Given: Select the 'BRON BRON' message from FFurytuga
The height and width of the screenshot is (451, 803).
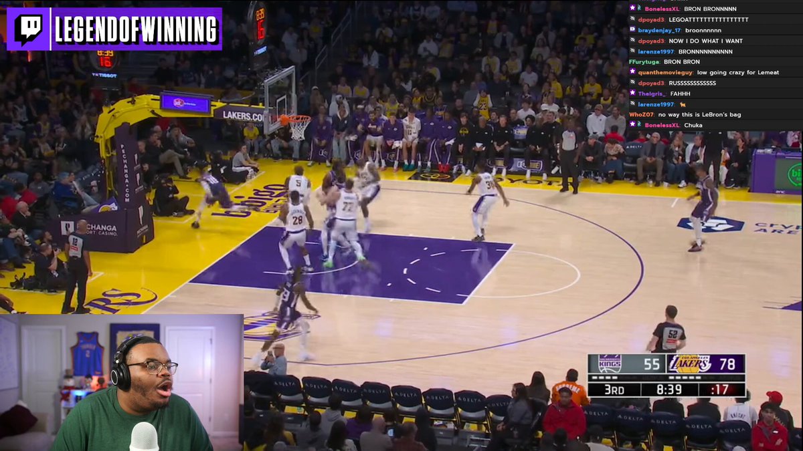Looking at the screenshot, I should (x=681, y=62).
